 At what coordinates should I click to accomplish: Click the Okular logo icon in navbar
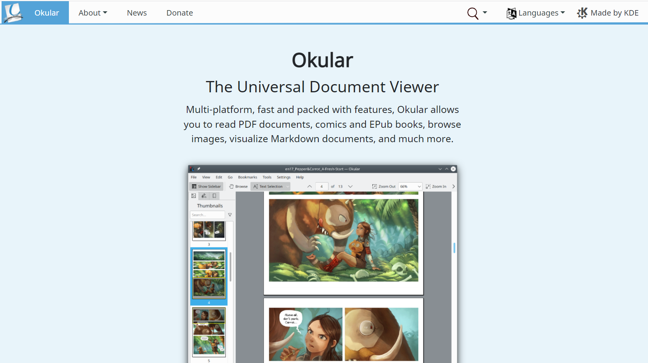pos(13,12)
